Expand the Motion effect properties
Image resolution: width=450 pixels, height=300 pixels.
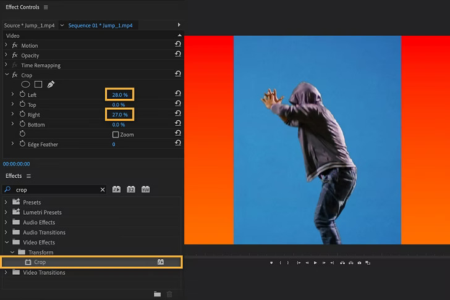coord(6,46)
